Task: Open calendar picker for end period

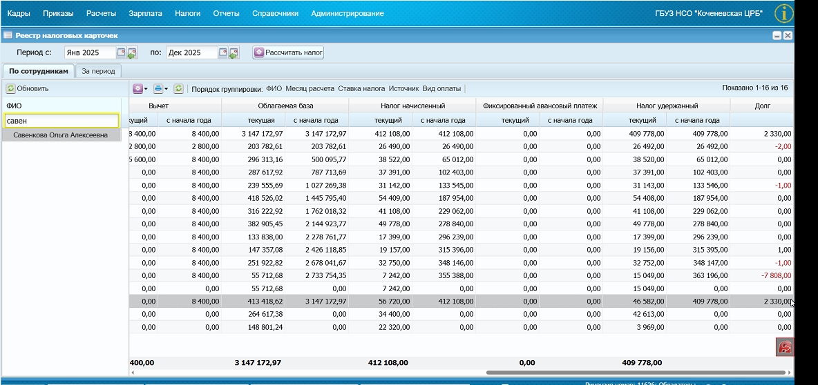Action: point(223,52)
